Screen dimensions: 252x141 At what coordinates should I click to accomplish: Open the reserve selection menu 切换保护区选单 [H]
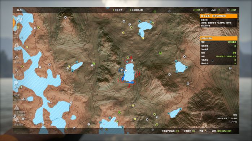click(170, 131)
